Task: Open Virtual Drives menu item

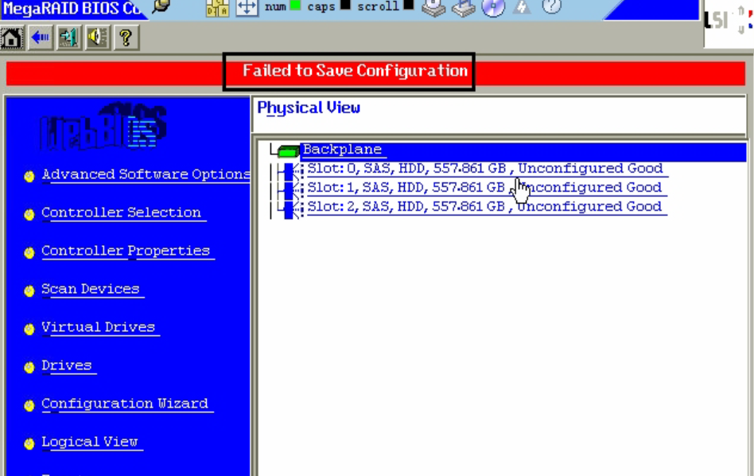Action: [x=98, y=327]
